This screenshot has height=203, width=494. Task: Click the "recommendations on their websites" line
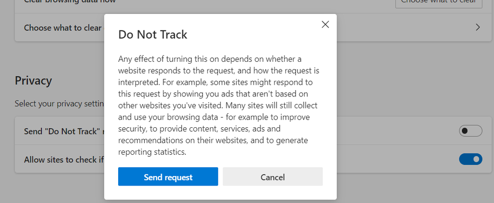(x=213, y=140)
